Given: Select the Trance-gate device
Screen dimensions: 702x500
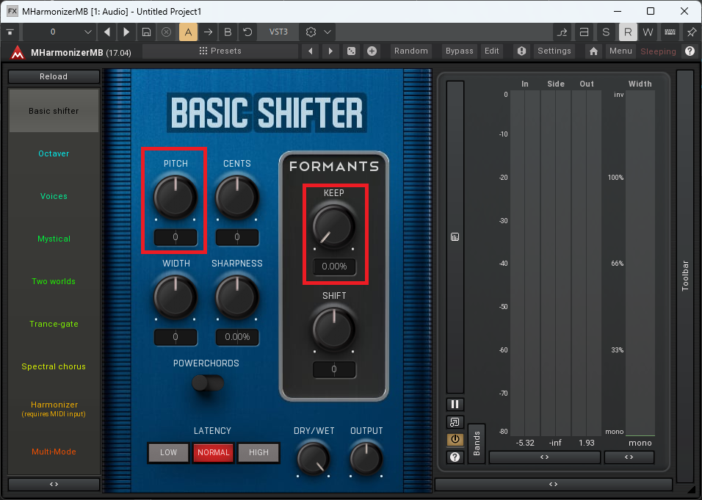Looking at the screenshot, I should click(54, 324).
